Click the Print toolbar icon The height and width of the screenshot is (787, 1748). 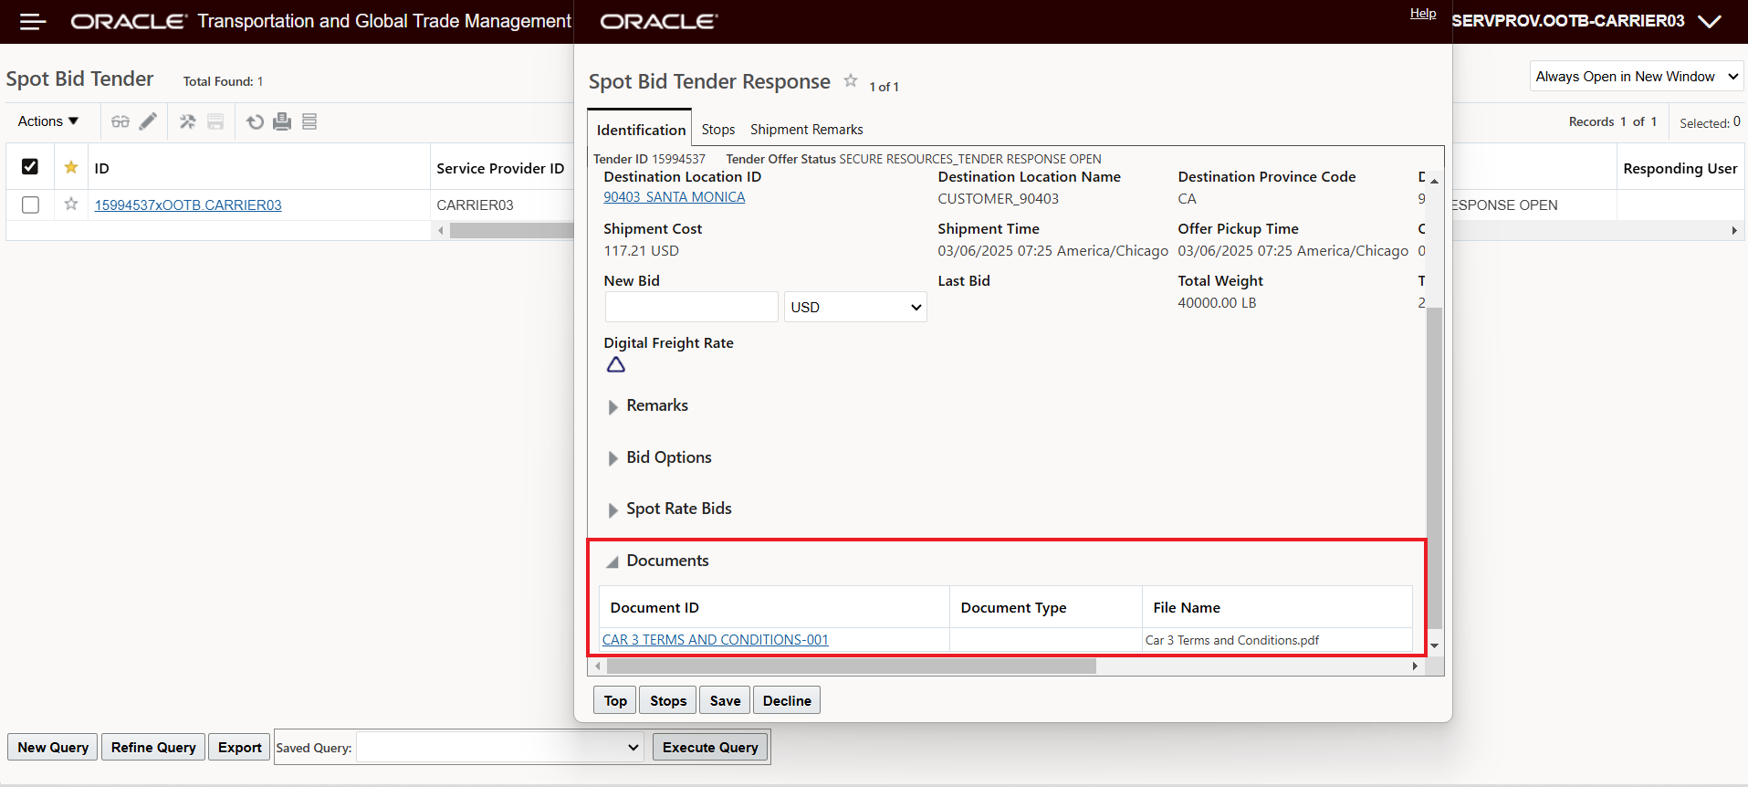282,121
